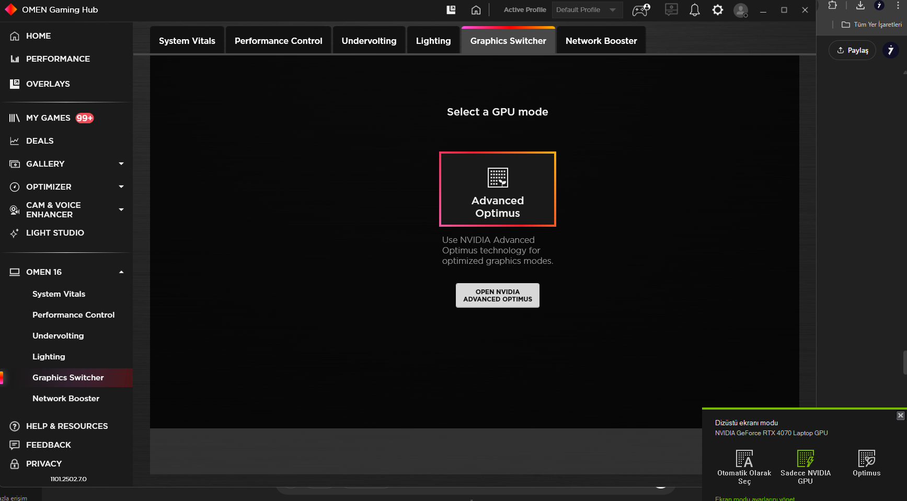Click the version number 1101.2502.7.0
The image size is (907, 501).
(x=68, y=479)
